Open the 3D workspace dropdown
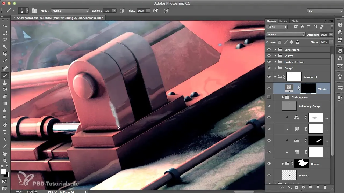The width and height of the screenshot is (344, 193). pos(325,11)
